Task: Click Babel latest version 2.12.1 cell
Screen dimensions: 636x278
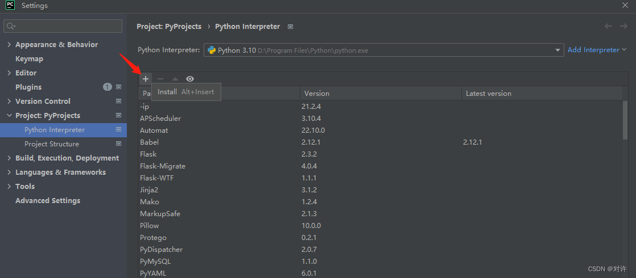Action: point(472,142)
